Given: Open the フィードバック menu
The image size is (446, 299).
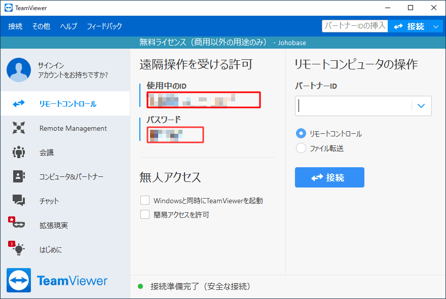Looking at the screenshot, I should (104, 26).
